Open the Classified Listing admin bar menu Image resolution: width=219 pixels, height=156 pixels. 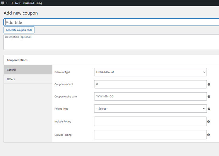pos(32,3)
